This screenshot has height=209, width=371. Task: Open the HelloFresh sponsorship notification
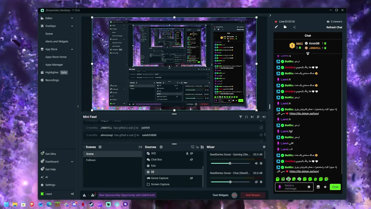tap(127, 195)
